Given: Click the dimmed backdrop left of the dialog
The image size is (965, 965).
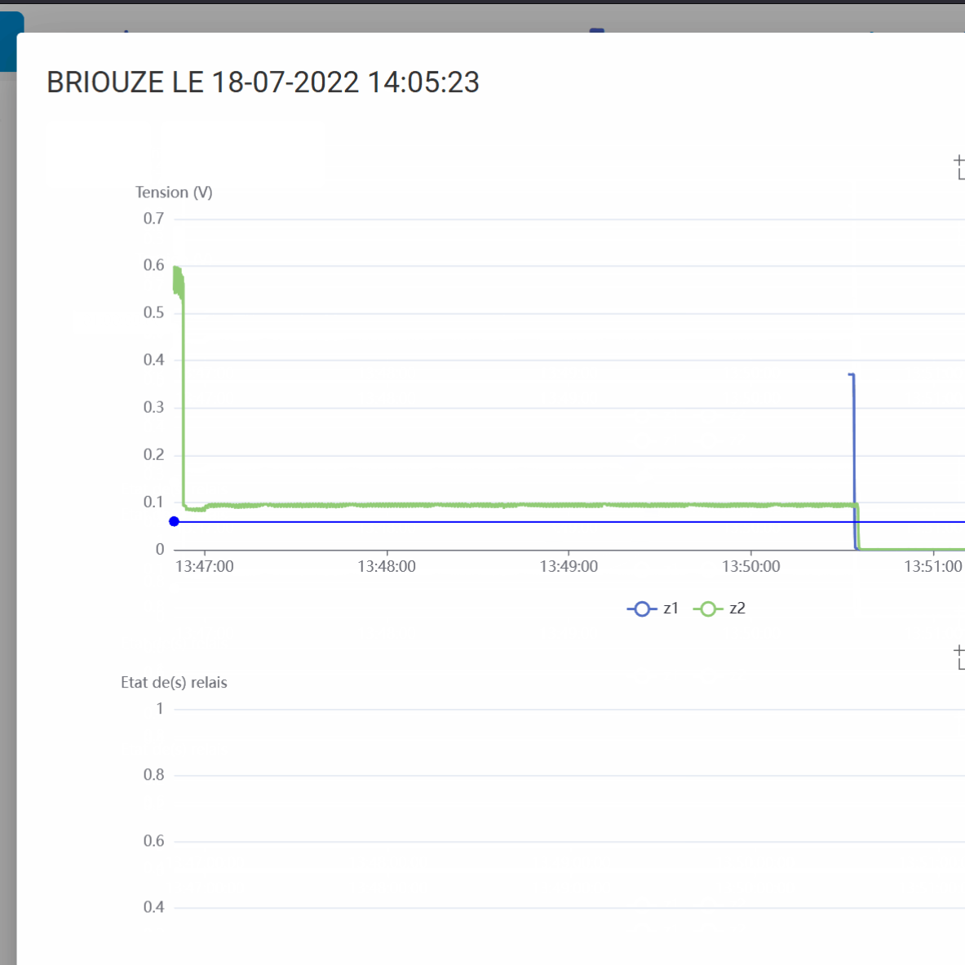Looking at the screenshot, I should coord(7,489).
